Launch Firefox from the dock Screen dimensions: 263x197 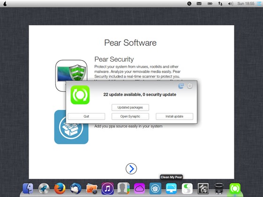(x=60, y=189)
